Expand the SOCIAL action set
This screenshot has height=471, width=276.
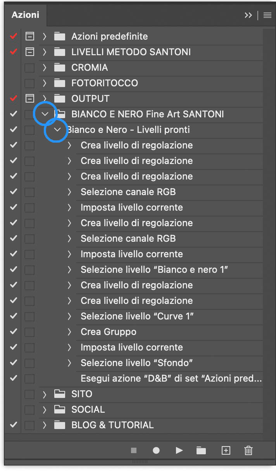(45, 410)
